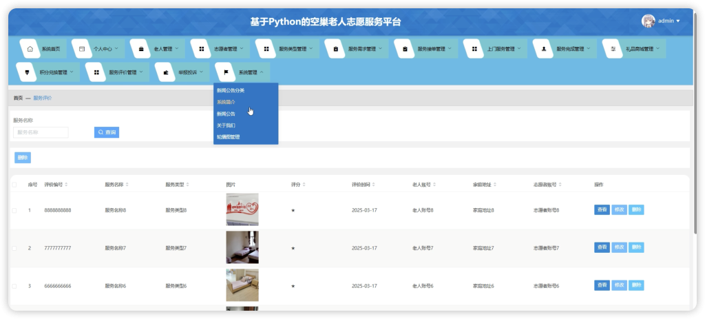Open the thumbnail image in row 服务名称8

pyautogui.click(x=242, y=209)
